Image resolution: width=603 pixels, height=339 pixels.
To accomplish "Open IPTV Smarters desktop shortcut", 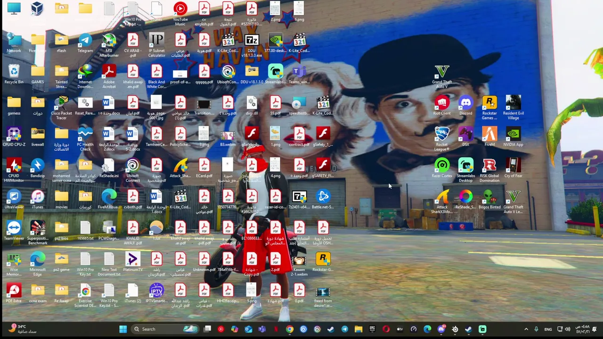I will click(156, 294).
